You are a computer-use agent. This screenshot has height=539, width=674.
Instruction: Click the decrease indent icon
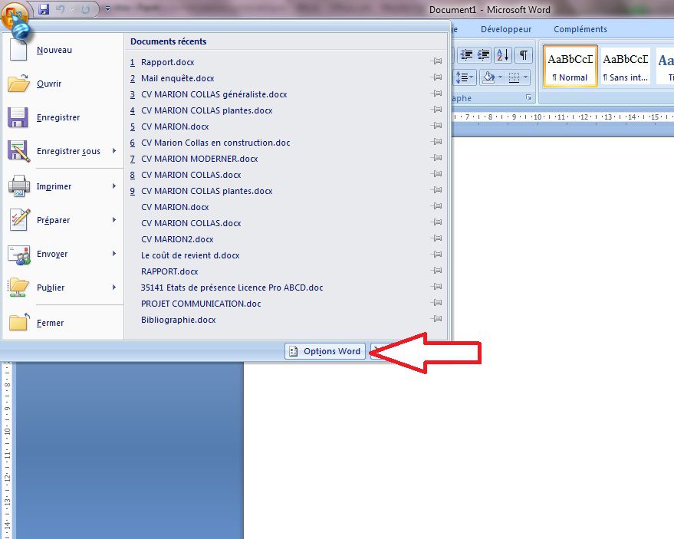(x=466, y=54)
